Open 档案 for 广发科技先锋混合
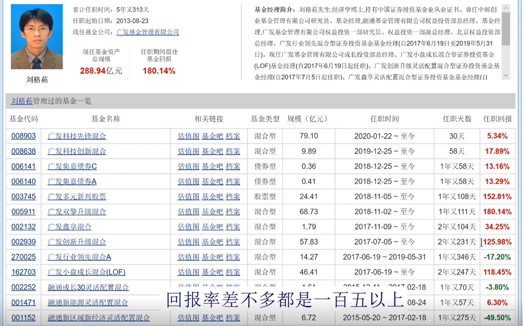Image resolution: width=523 pixels, height=326 pixels. tap(233, 136)
